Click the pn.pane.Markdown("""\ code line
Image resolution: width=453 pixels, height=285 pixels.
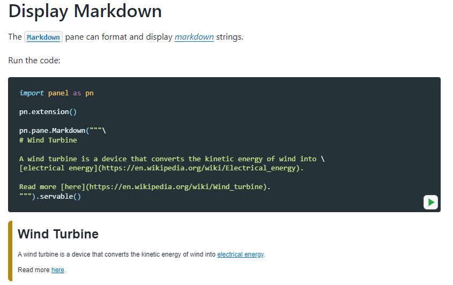(x=63, y=131)
